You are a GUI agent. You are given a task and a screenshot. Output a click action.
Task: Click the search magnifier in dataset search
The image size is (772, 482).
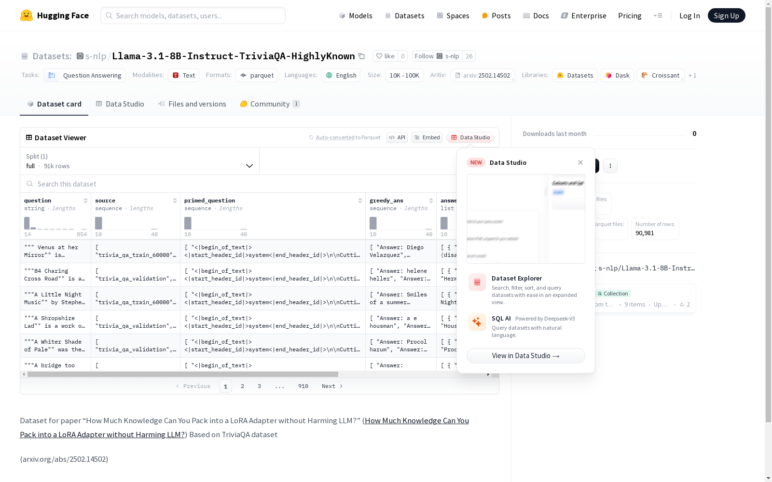(30, 184)
